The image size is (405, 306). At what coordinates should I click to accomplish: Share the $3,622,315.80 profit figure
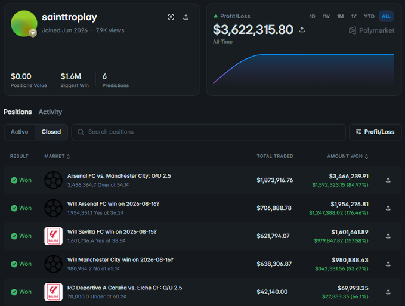point(302,30)
